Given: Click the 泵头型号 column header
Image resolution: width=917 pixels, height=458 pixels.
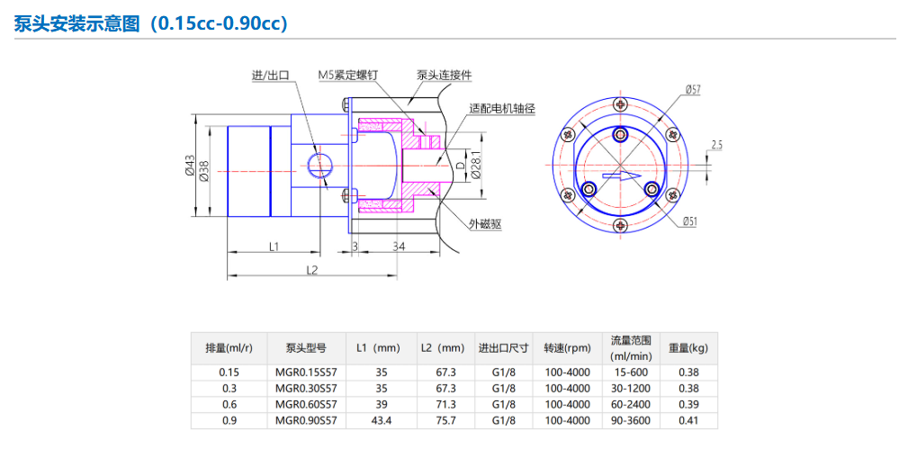Looking at the screenshot, I should coord(306,347).
